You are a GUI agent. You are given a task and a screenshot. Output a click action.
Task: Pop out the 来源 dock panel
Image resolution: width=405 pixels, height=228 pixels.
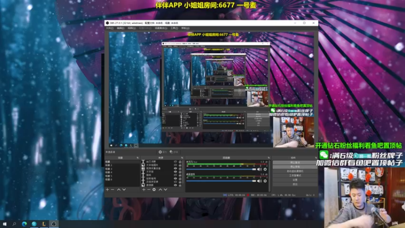182,158
